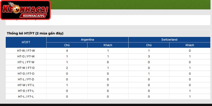Click Argentina Khách cell in HT-D / FT-W row
The image size is (212, 106).
(108, 56)
